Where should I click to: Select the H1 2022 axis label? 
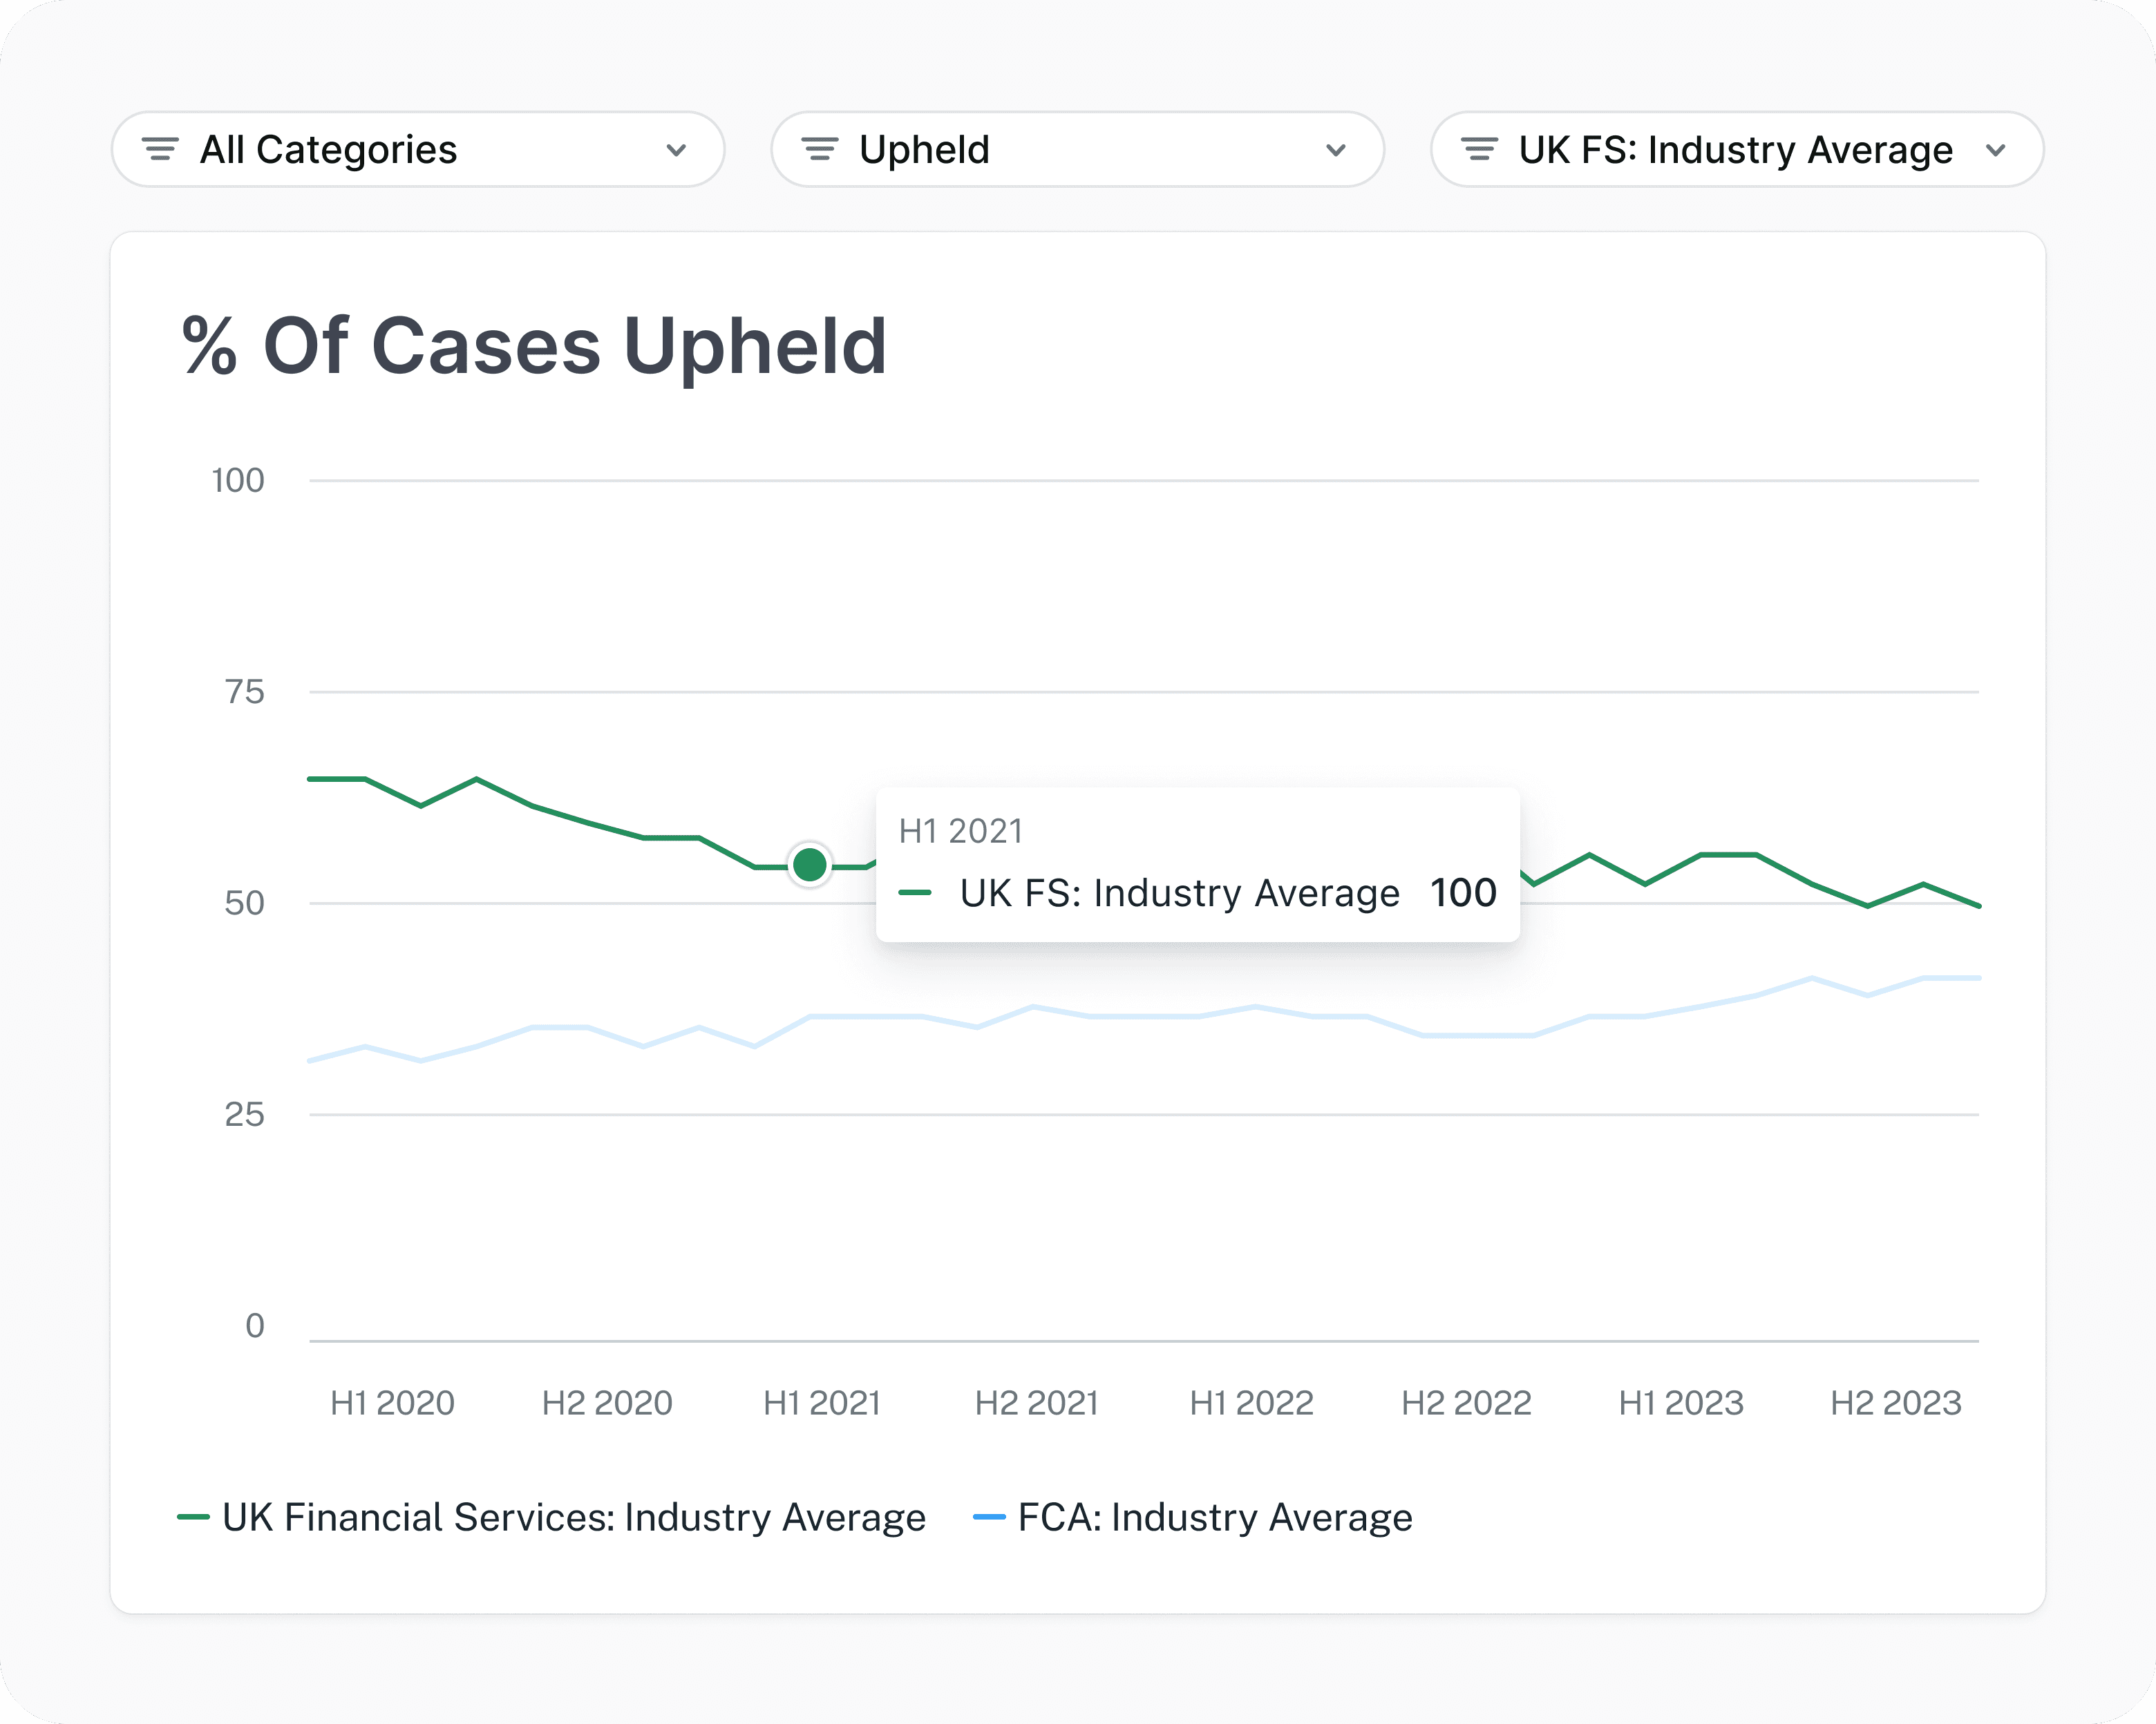[x=1251, y=1404]
